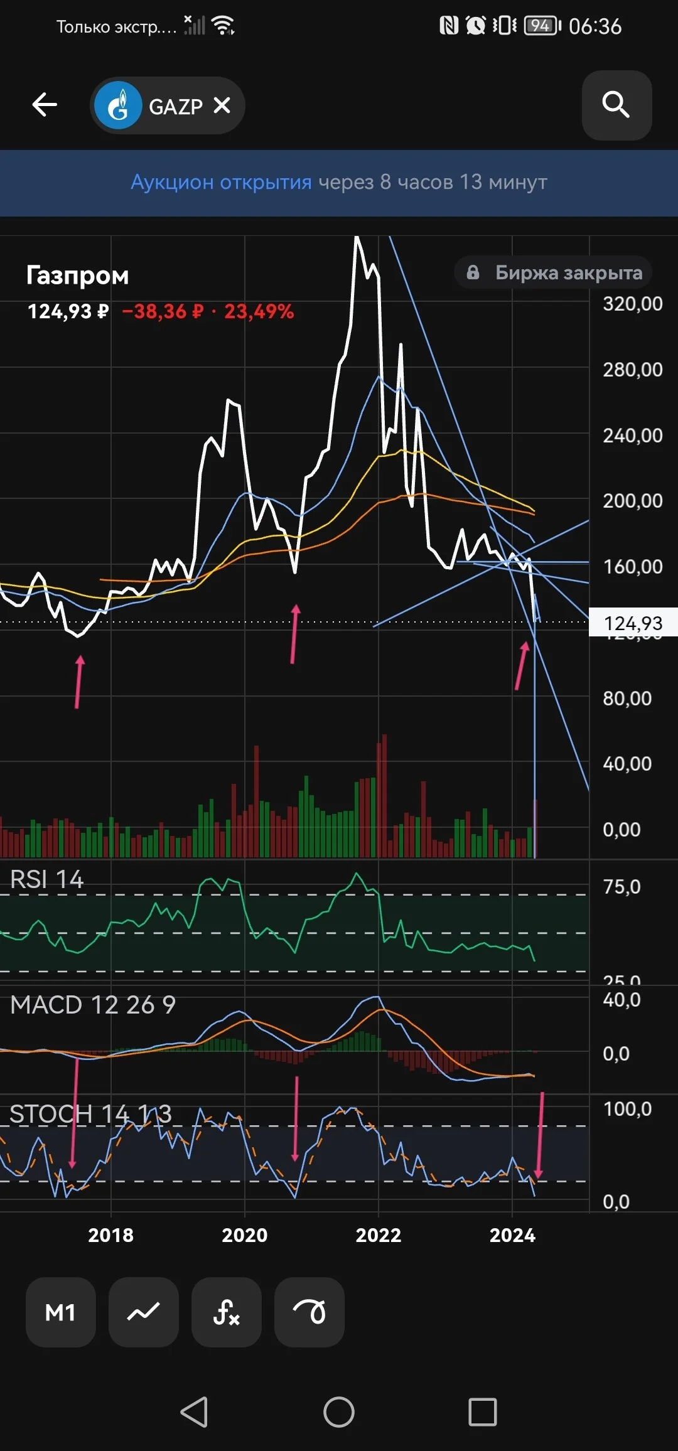Tap the 160,00 price axis value
The width and height of the screenshot is (678, 1451).
[x=633, y=567]
